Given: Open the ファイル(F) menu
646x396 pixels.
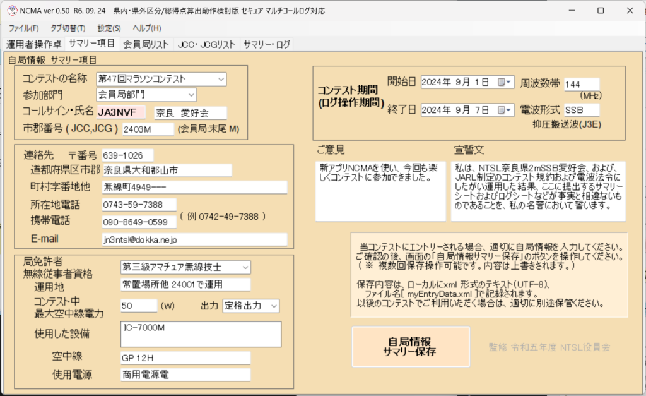Looking at the screenshot, I should [23, 28].
